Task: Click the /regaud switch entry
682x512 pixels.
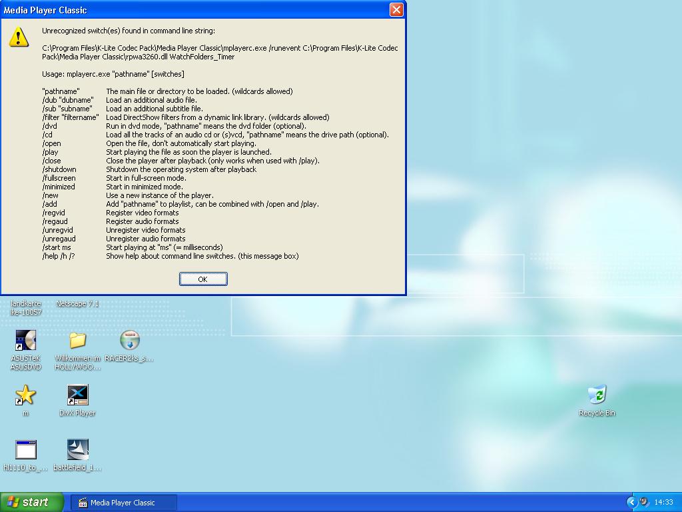Action: click(x=55, y=221)
